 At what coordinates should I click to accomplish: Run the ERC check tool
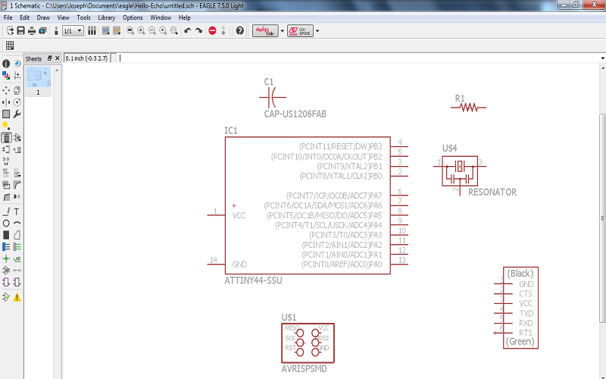[6, 297]
